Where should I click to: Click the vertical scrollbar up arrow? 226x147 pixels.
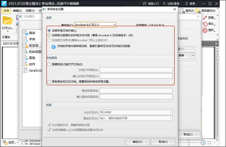tap(217, 49)
